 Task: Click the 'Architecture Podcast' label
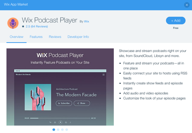pos(67,89)
